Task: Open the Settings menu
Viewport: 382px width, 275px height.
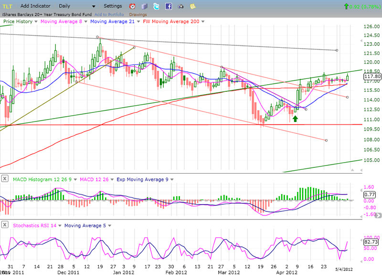Action: (x=113, y=6)
